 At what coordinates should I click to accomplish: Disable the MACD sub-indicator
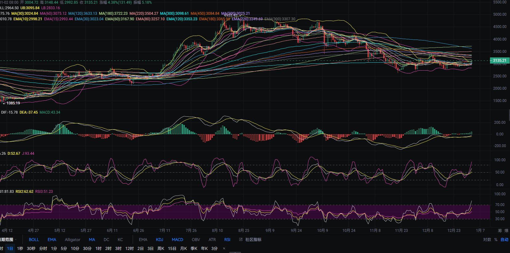coord(177,239)
